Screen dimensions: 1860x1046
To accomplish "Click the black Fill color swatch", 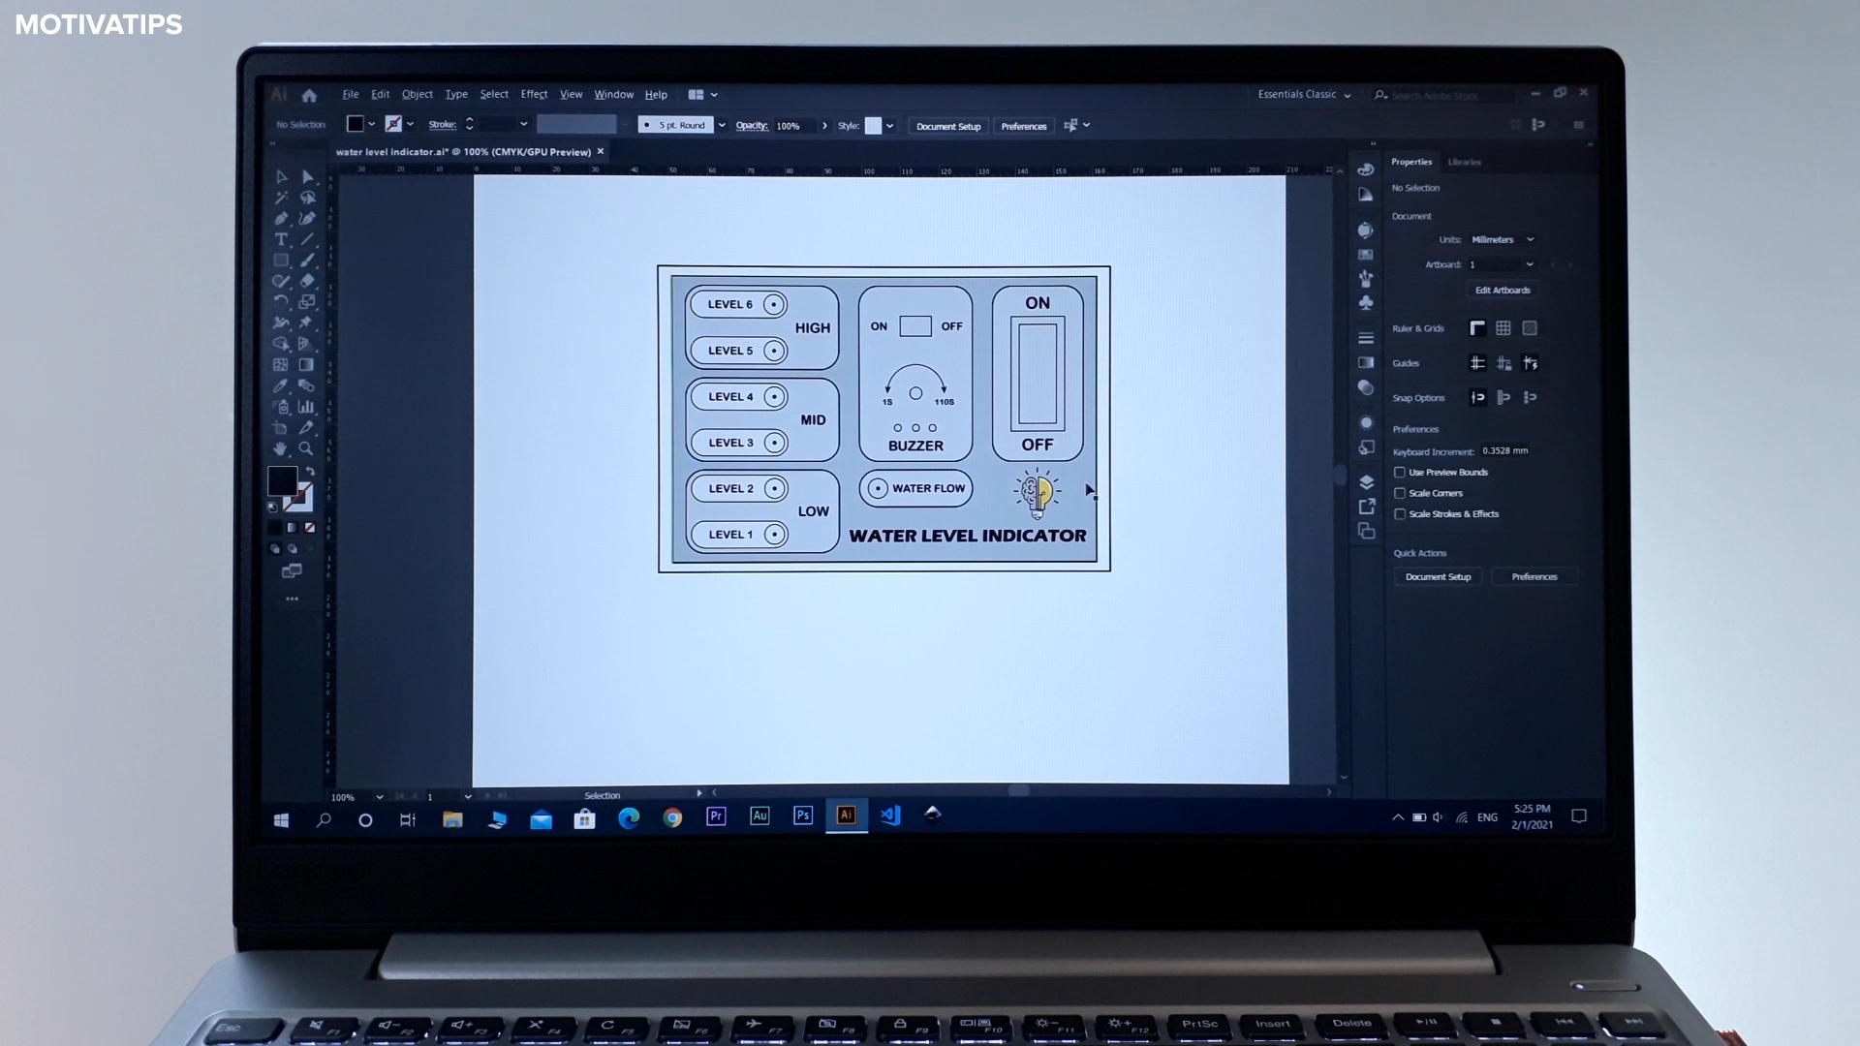I will click(282, 480).
